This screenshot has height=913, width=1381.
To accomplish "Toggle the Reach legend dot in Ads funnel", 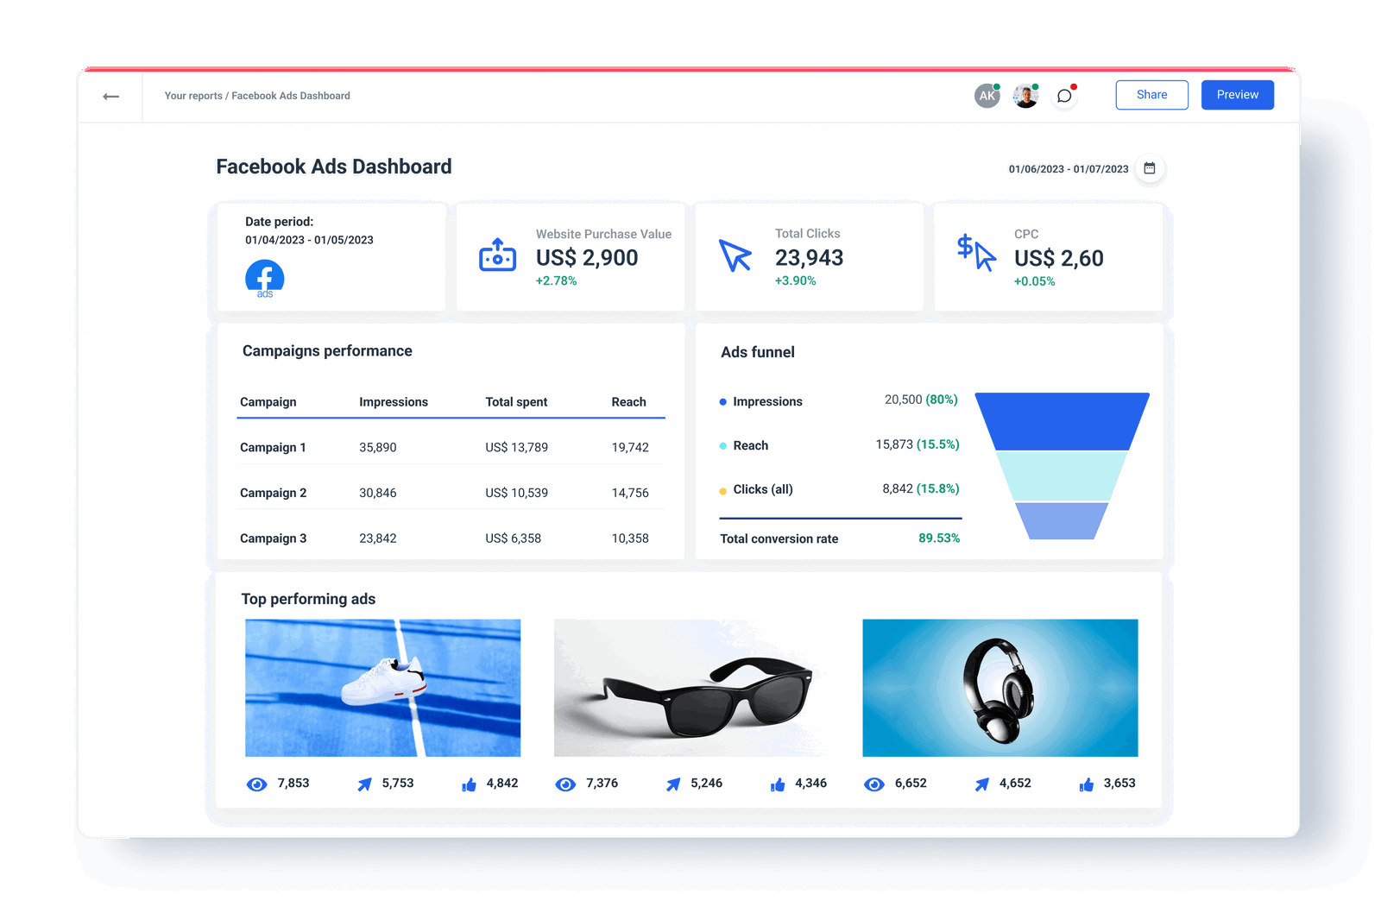I will coord(722,445).
